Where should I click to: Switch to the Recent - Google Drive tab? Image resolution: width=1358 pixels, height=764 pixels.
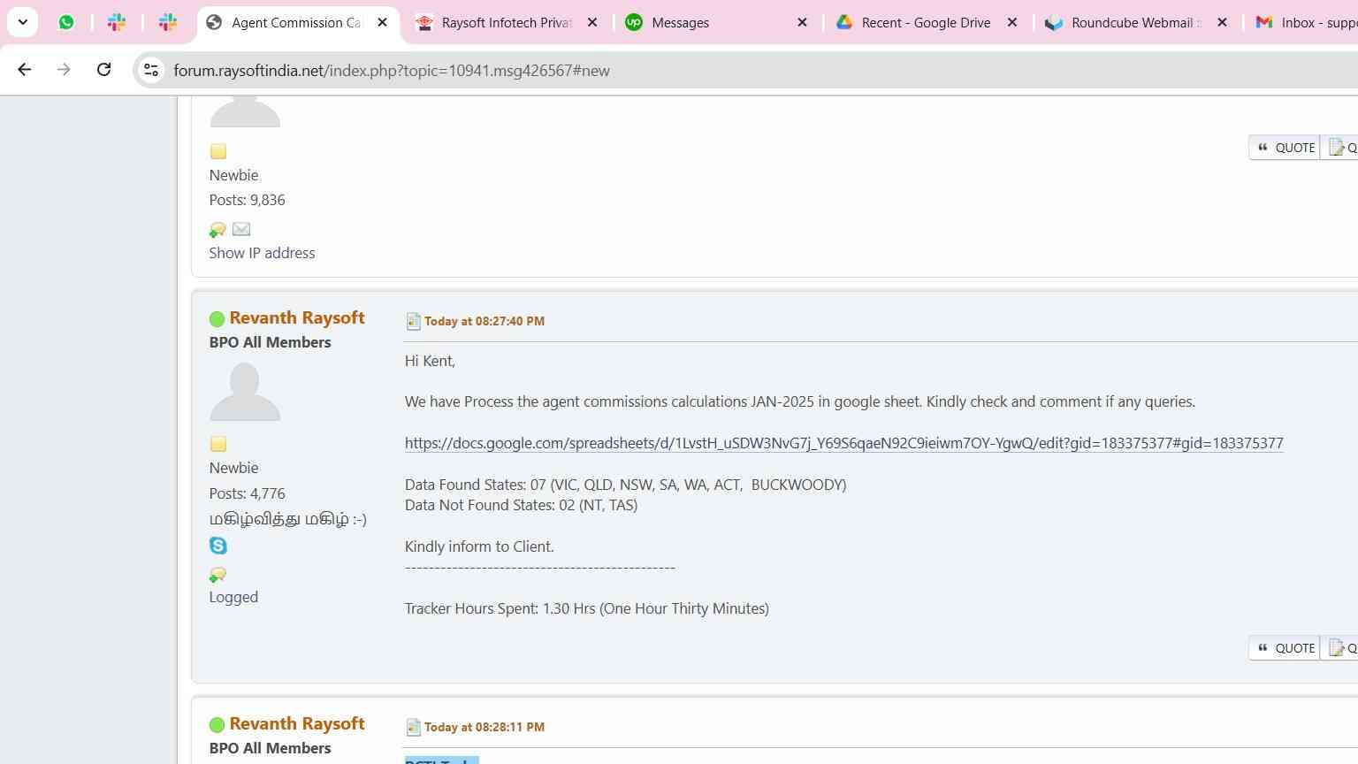[x=926, y=22]
